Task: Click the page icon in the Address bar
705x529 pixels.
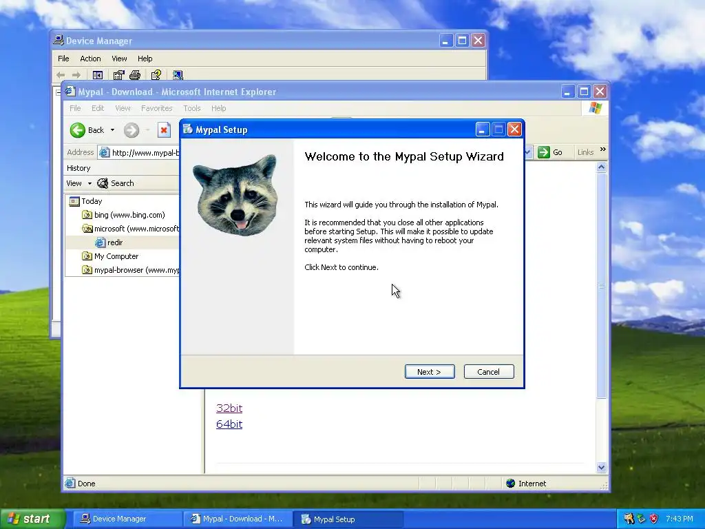Action: click(105, 152)
